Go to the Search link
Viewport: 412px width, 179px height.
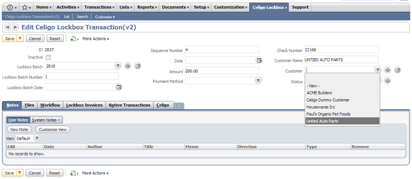82,16
